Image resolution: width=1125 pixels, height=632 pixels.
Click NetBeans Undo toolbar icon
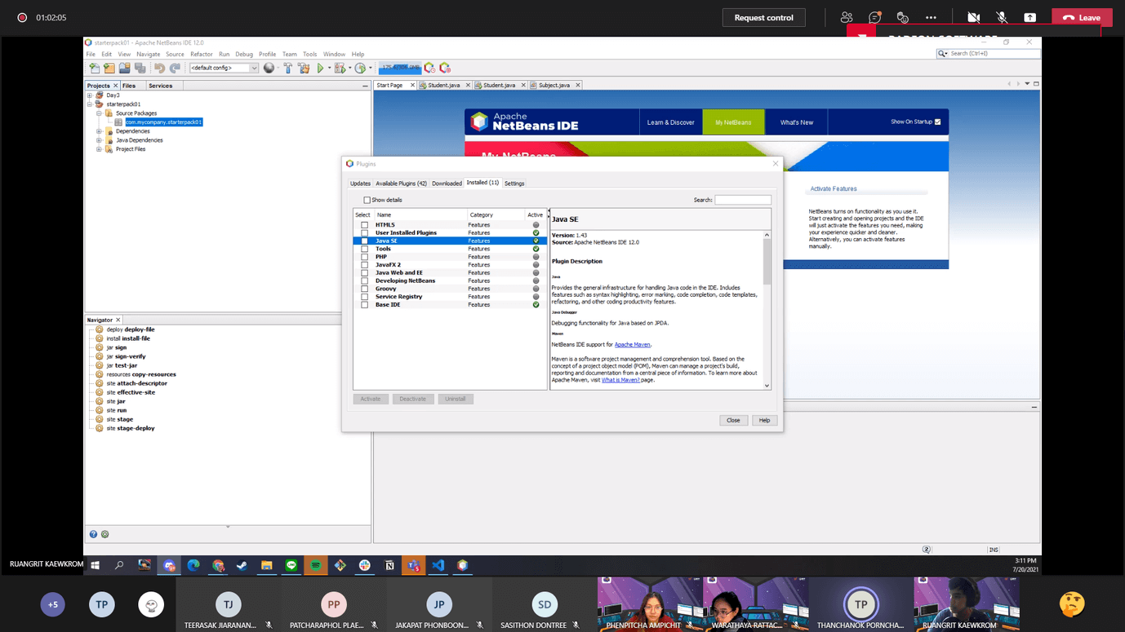pos(159,68)
